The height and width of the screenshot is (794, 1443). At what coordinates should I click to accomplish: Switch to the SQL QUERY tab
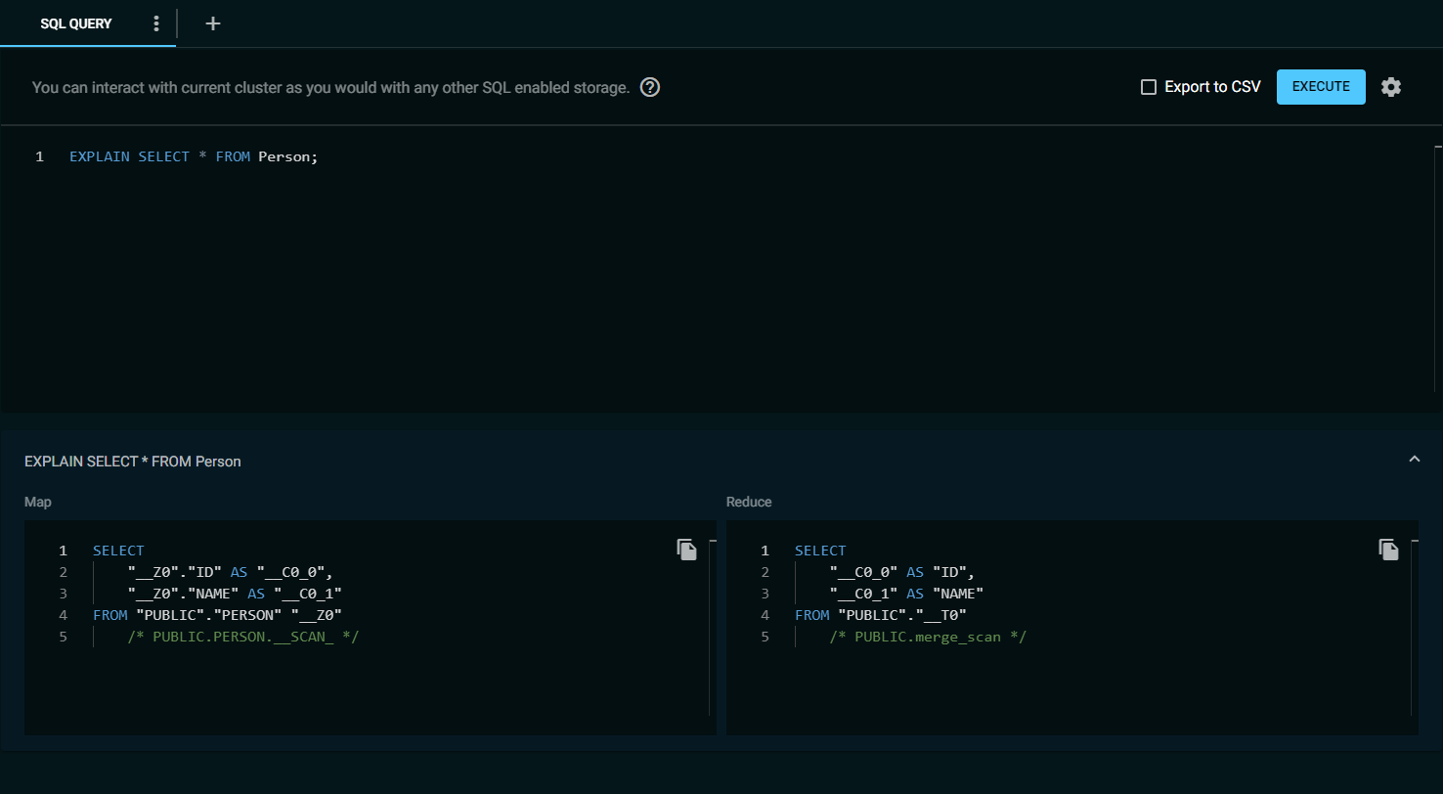coord(76,23)
